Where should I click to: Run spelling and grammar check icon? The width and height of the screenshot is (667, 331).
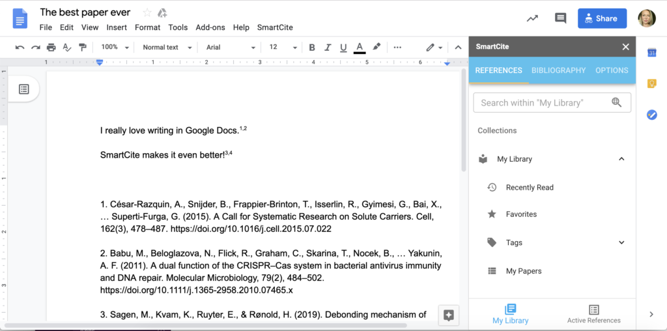click(x=67, y=47)
